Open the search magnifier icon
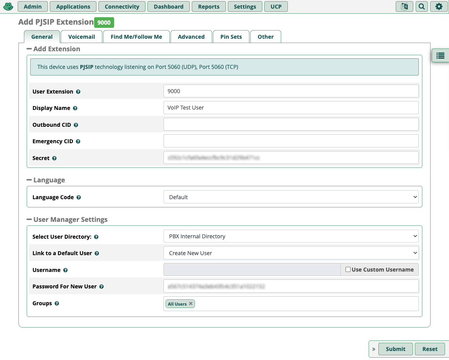 click(x=422, y=6)
